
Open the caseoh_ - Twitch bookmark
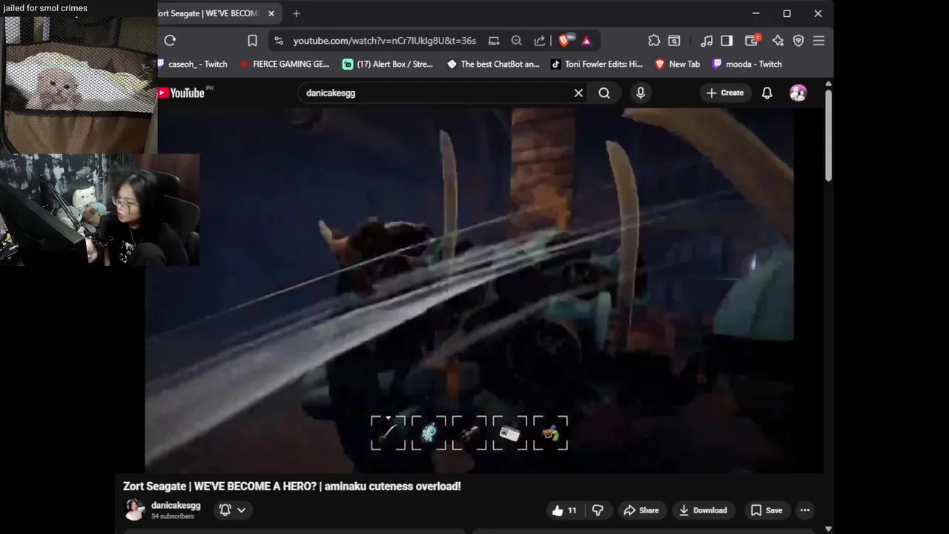point(193,64)
